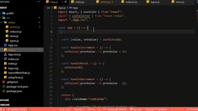Click the App.test.js flask icon
The height and width of the screenshot is (111, 198).
5,54
